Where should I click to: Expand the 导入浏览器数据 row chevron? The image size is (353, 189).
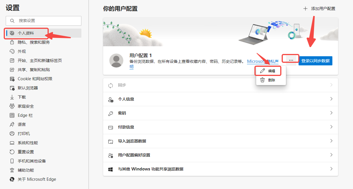[x=331, y=141]
